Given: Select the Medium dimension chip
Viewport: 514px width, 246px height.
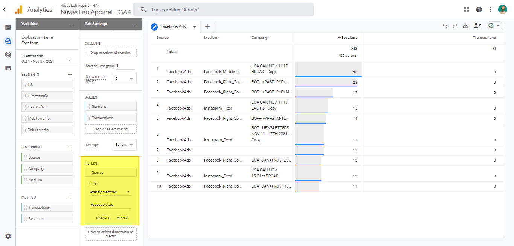Looking at the screenshot, I should pyautogui.click(x=47, y=180).
